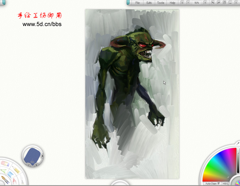Open the color samples rainbow icon

pos(238,183)
